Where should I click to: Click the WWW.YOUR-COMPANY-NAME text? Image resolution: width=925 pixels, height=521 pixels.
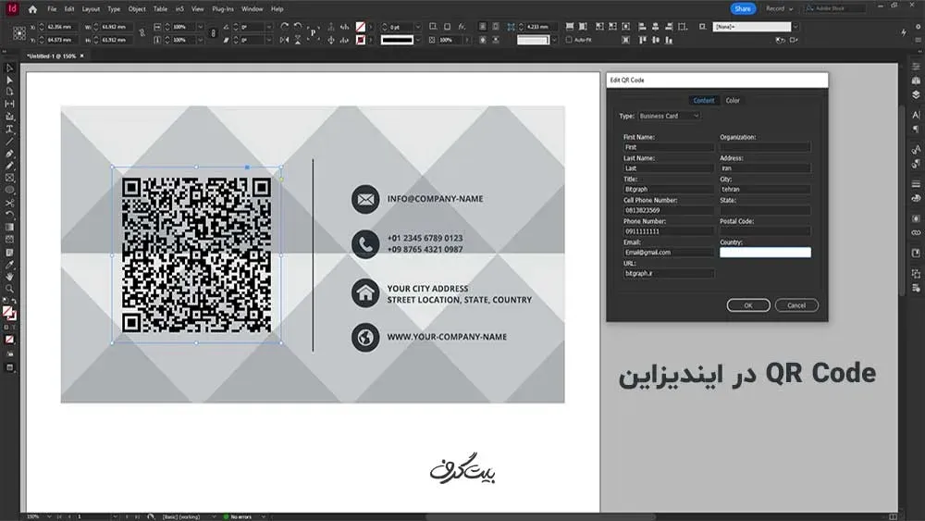tap(447, 337)
